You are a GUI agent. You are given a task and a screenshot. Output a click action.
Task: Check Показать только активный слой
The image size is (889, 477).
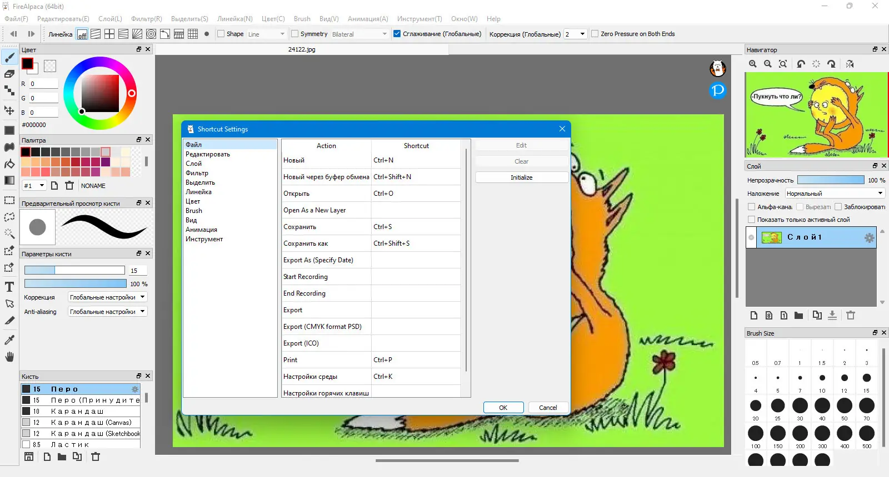coord(751,220)
